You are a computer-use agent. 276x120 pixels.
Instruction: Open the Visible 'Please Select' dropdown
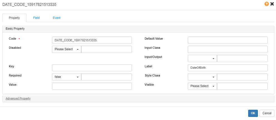coord(202,86)
